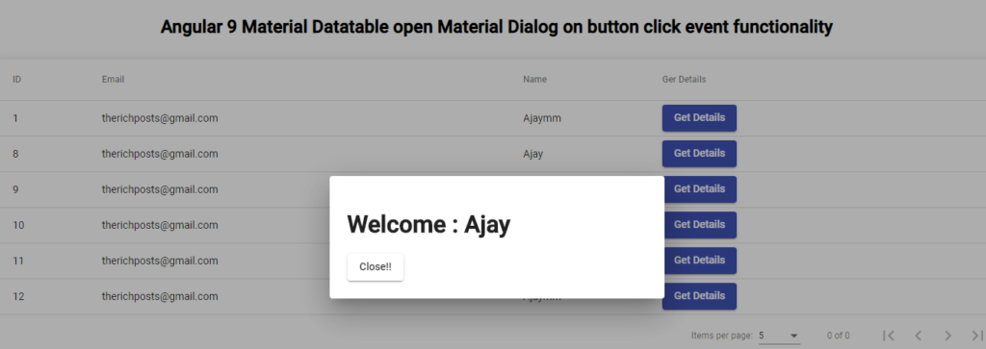Click the Welcome : Ajay dialog heading

(x=428, y=225)
